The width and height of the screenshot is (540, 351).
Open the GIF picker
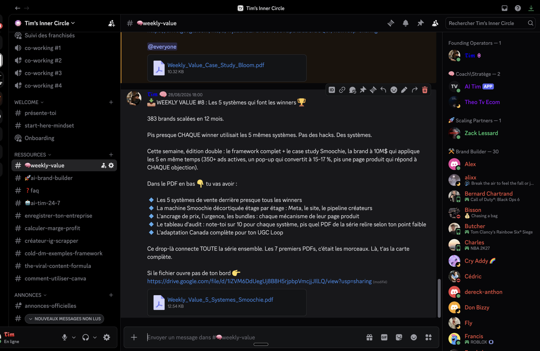click(384, 337)
